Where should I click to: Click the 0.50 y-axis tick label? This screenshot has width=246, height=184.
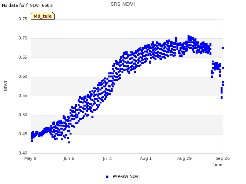(23, 115)
